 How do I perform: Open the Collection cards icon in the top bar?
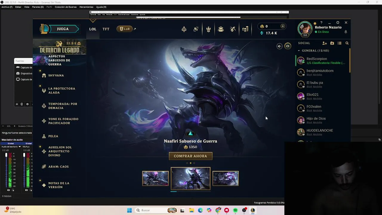(x=196, y=29)
